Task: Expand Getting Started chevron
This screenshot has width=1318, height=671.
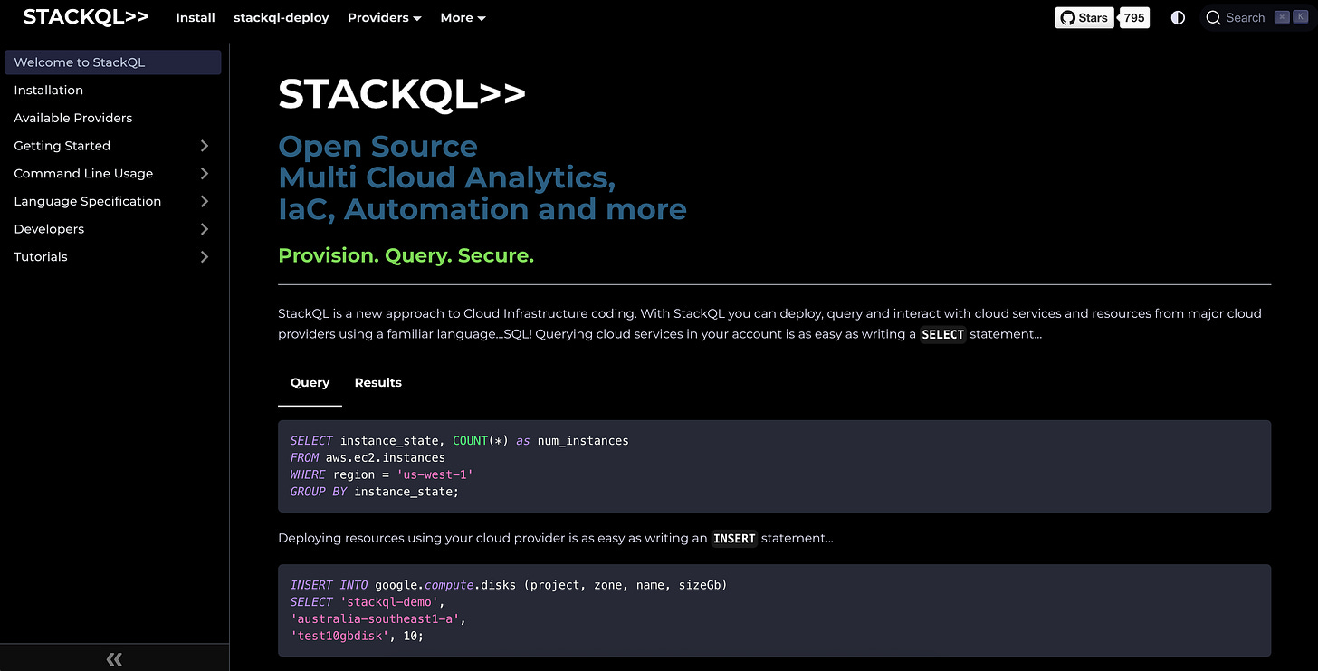Action: (205, 146)
